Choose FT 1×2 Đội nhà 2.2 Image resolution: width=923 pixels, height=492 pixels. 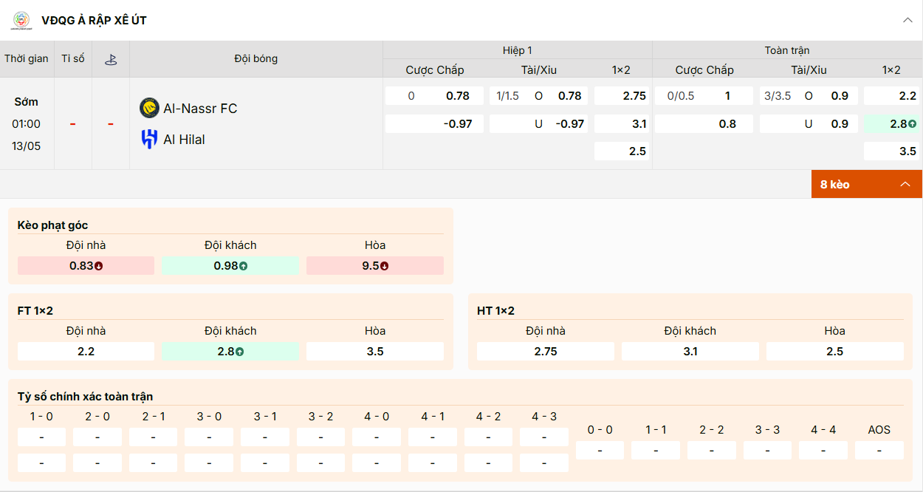(86, 352)
